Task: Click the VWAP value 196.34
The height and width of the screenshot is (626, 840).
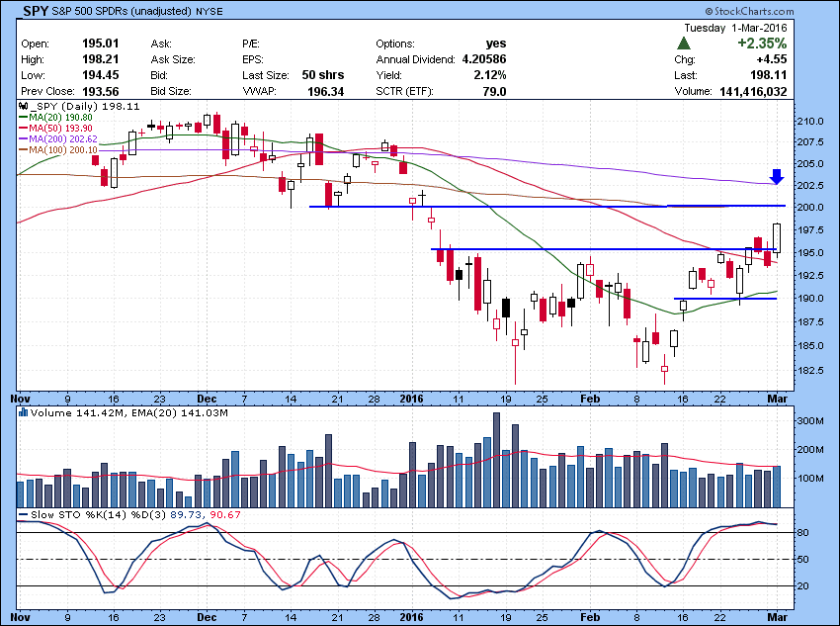Action: coord(326,91)
